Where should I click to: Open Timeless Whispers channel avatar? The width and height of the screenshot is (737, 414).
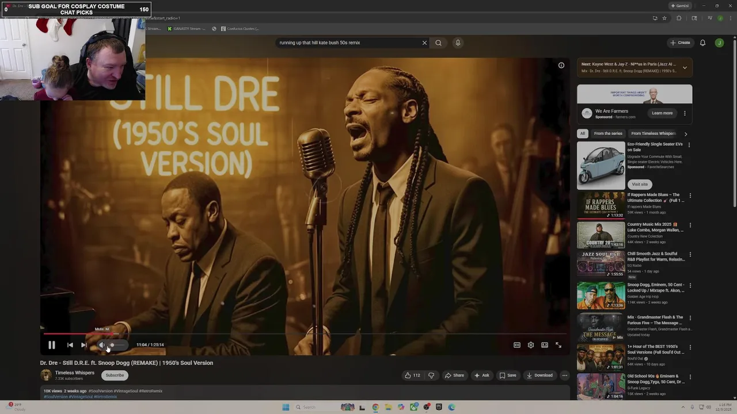pyautogui.click(x=45, y=375)
